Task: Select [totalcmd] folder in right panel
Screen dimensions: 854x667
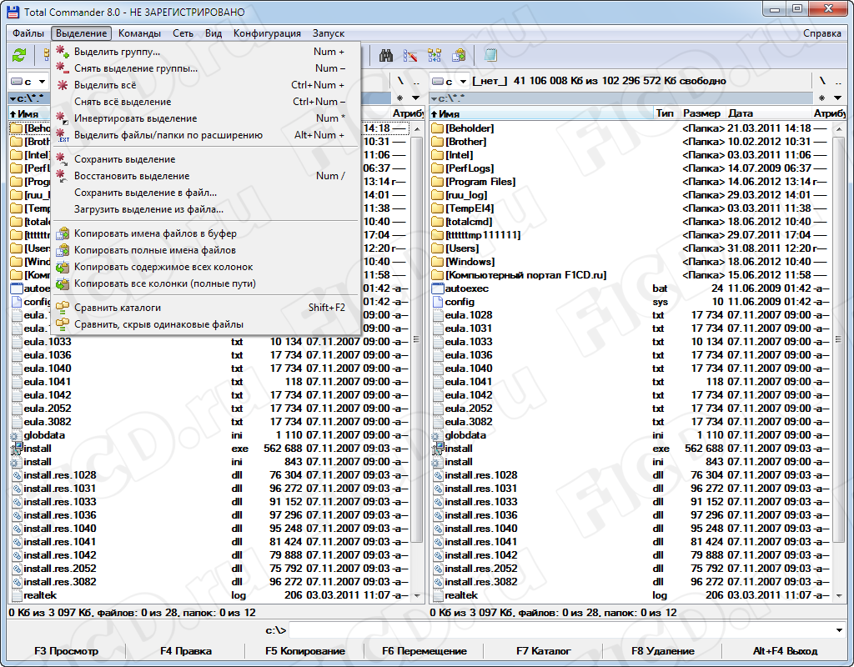Action: tap(631, 222)
